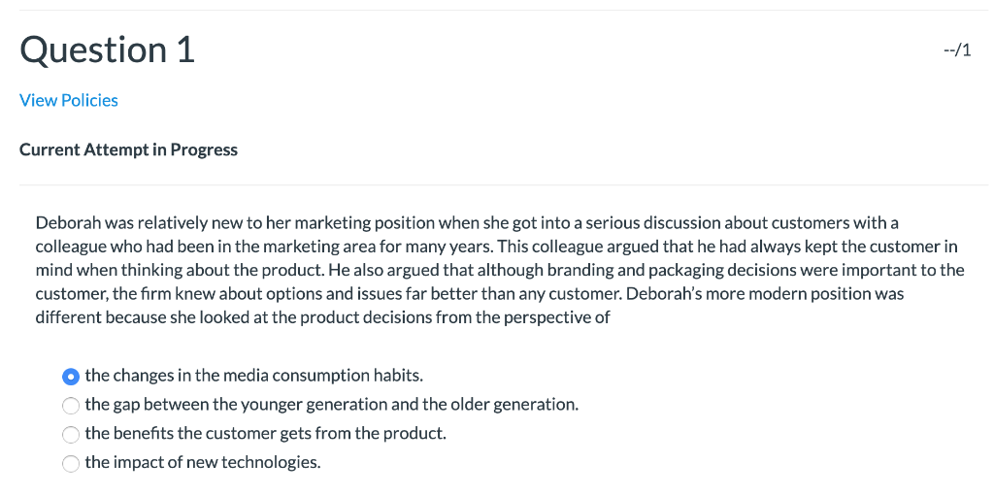Screen dimensions: 994x496
Task: Open the View Policies link
Action: tap(69, 100)
